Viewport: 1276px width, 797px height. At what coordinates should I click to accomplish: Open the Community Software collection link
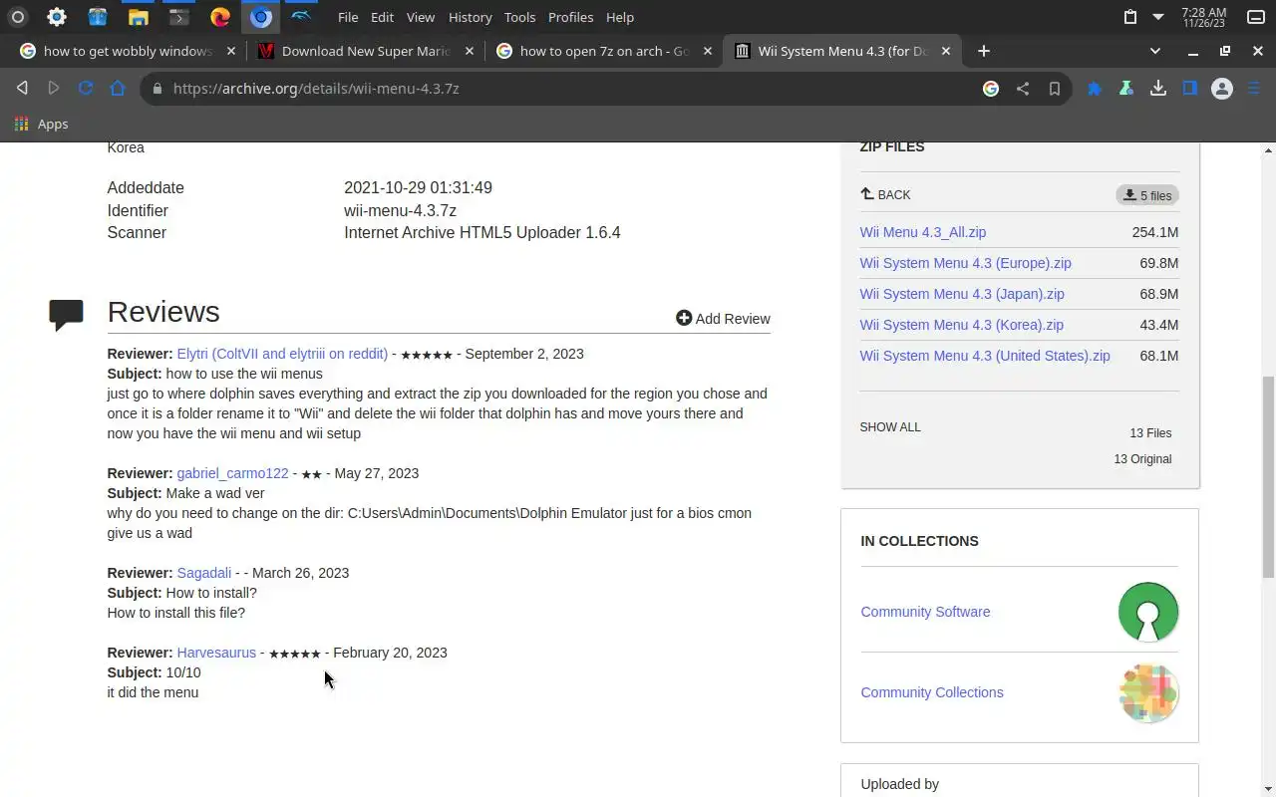925,612
